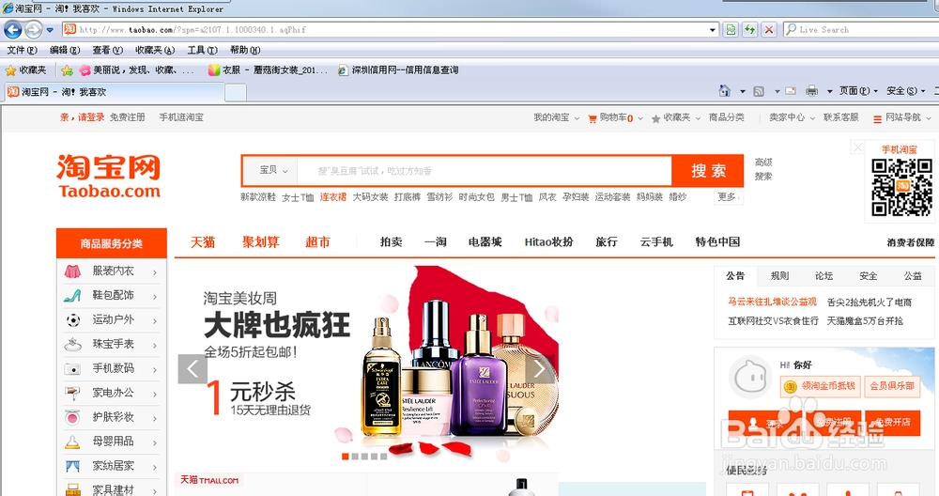Click the favorites star icon
This screenshot has width=939, height=496.
[10, 70]
